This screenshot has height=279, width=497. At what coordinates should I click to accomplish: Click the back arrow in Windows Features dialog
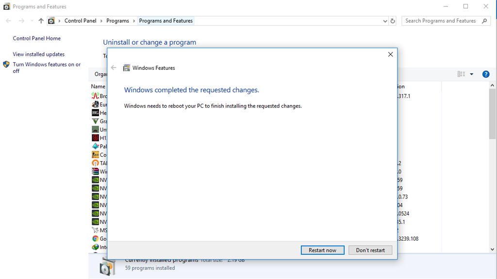(x=114, y=67)
